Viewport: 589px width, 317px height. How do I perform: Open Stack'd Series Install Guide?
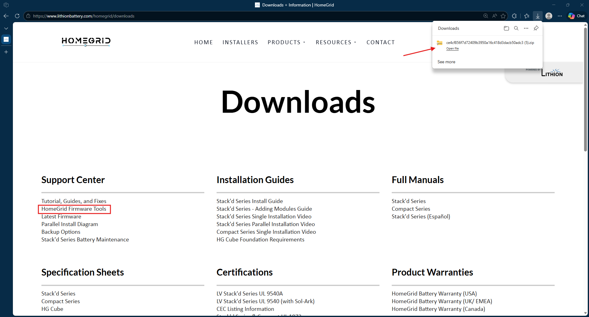(250, 201)
